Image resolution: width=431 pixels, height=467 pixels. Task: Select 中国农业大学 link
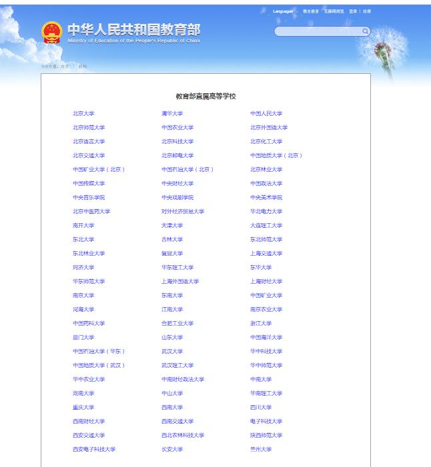pyautogui.click(x=177, y=127)
